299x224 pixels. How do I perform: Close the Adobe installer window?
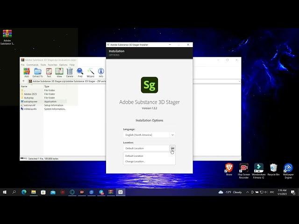(188, 45)
